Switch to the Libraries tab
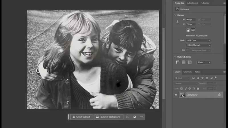Screen dimensions: 228x128 point(205,3)
